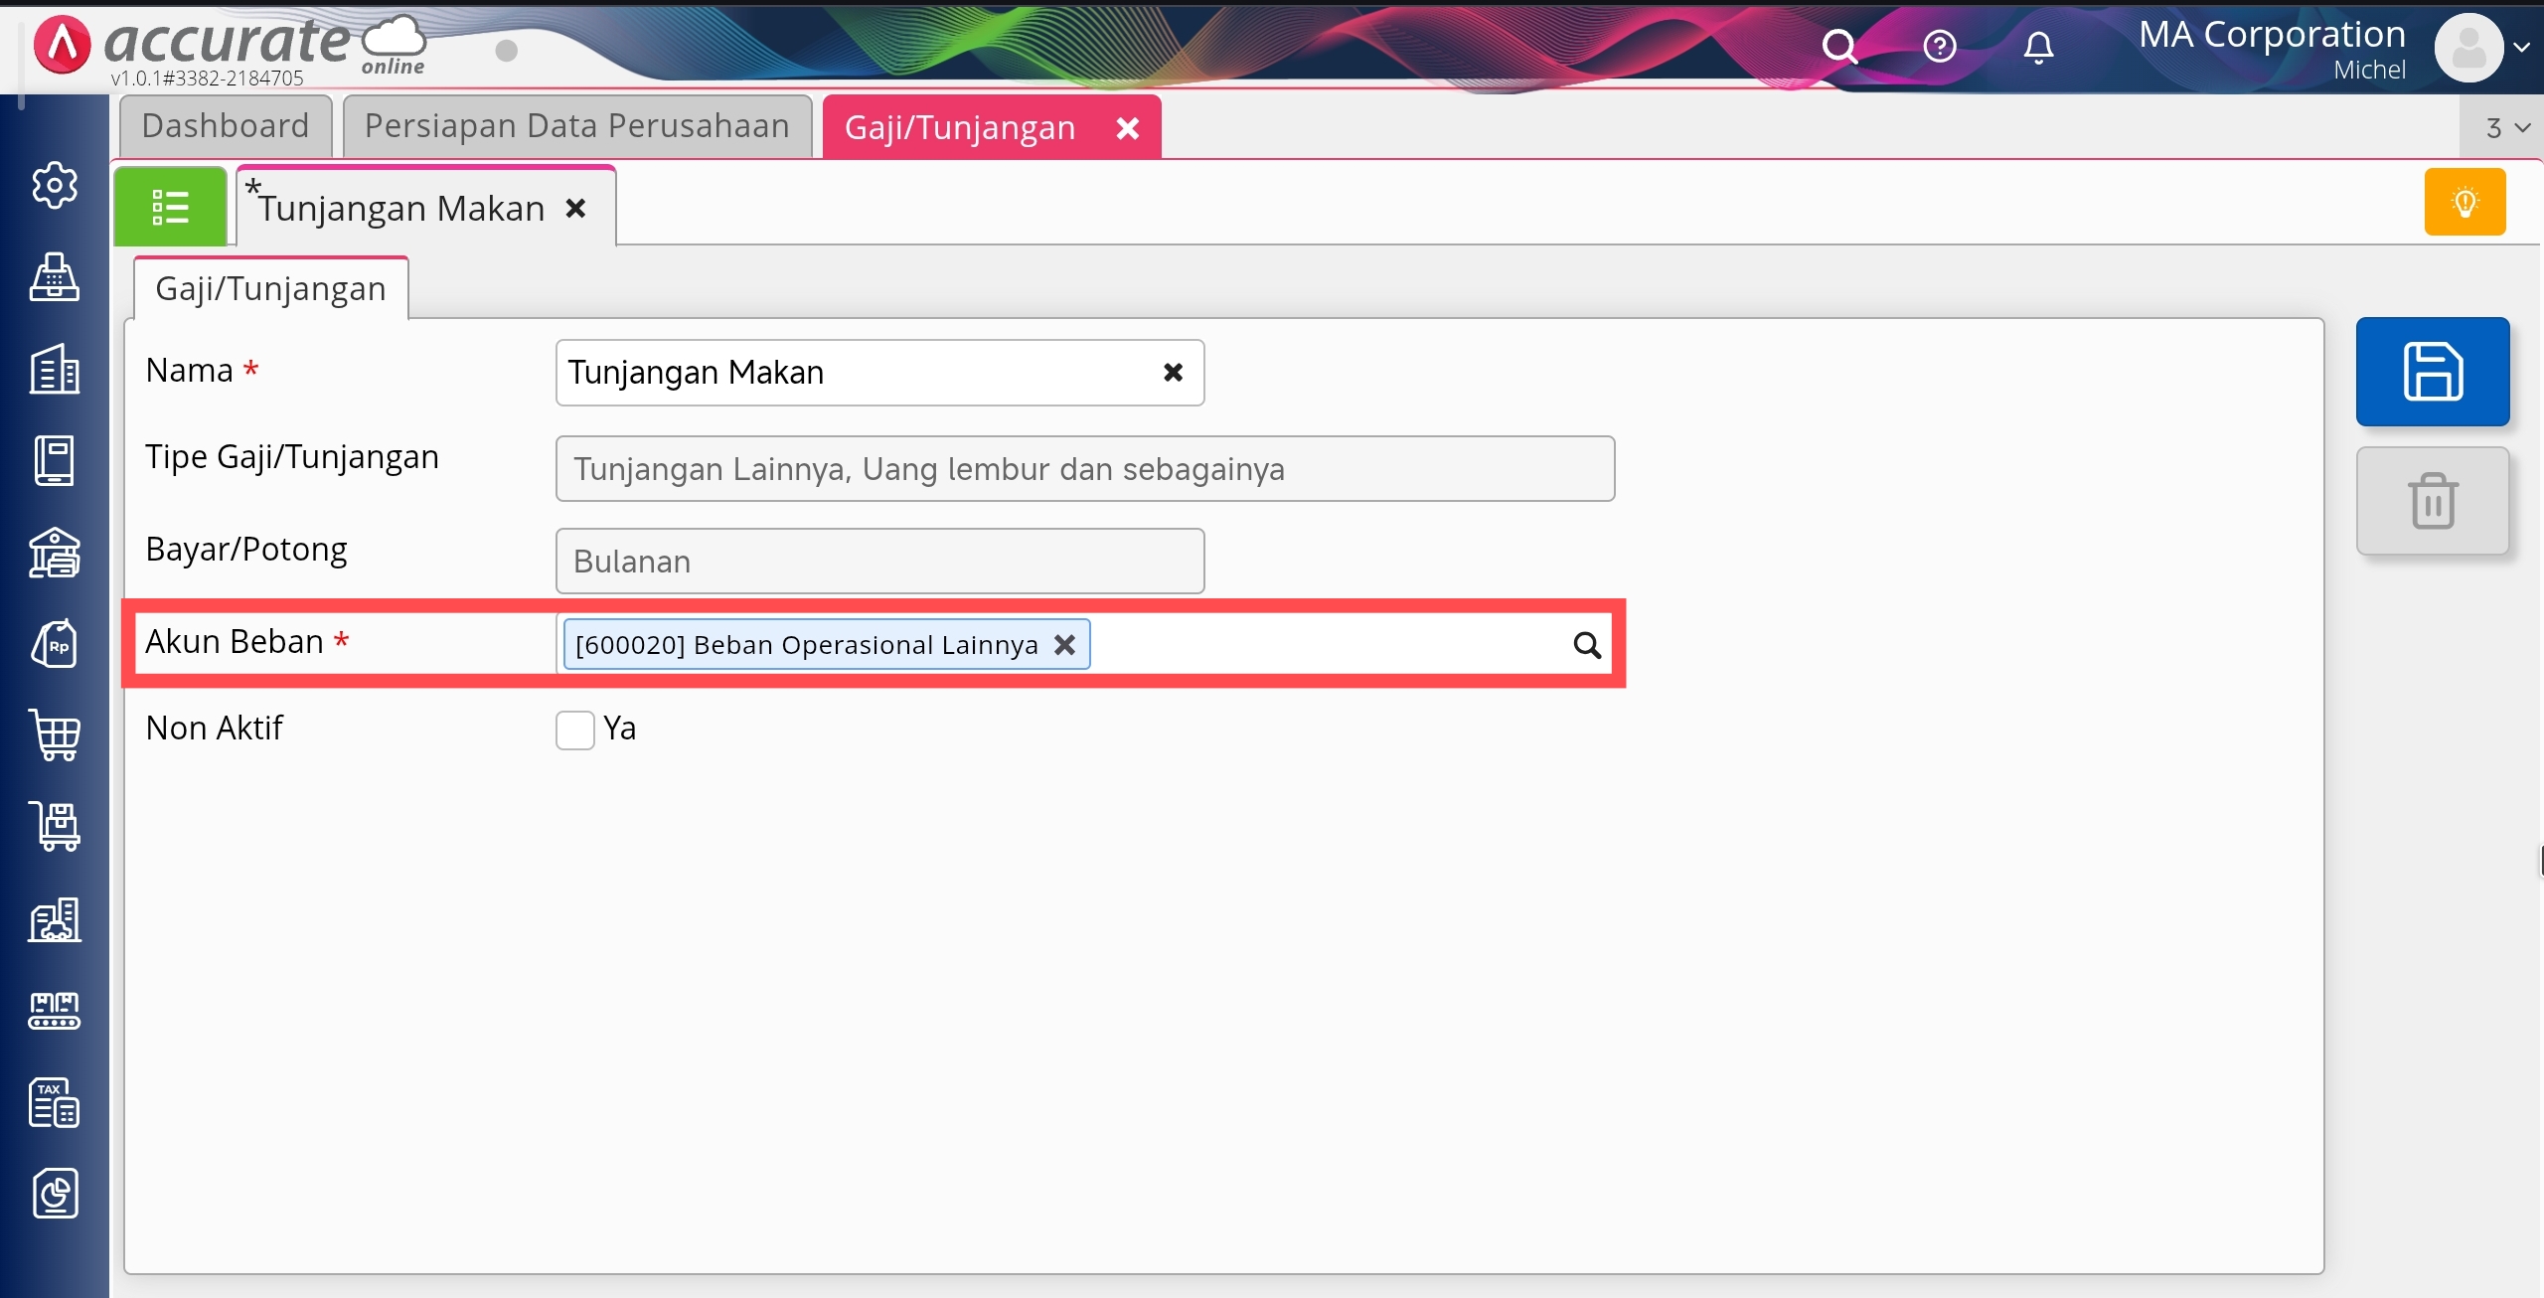Open the notification bell icon

[2038, 47]
